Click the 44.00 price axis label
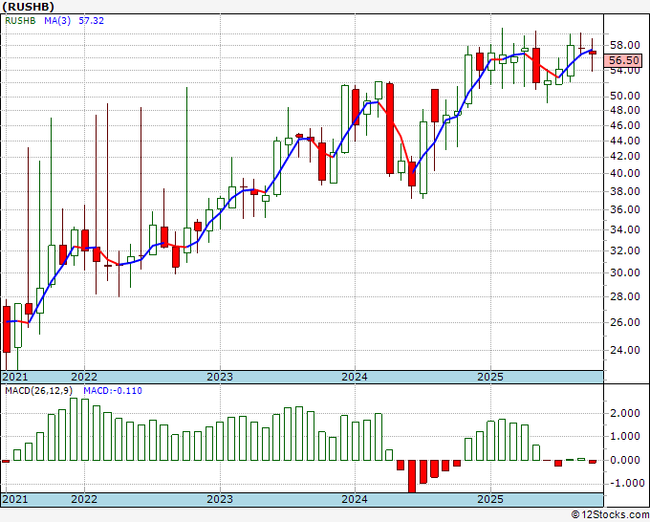650x522 pixels. [624, 141]
